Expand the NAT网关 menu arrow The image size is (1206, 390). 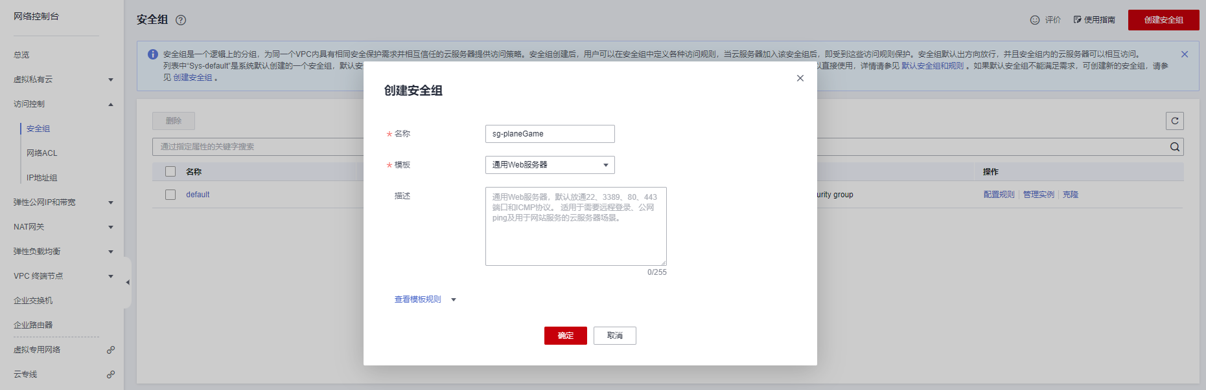point(111,227)
